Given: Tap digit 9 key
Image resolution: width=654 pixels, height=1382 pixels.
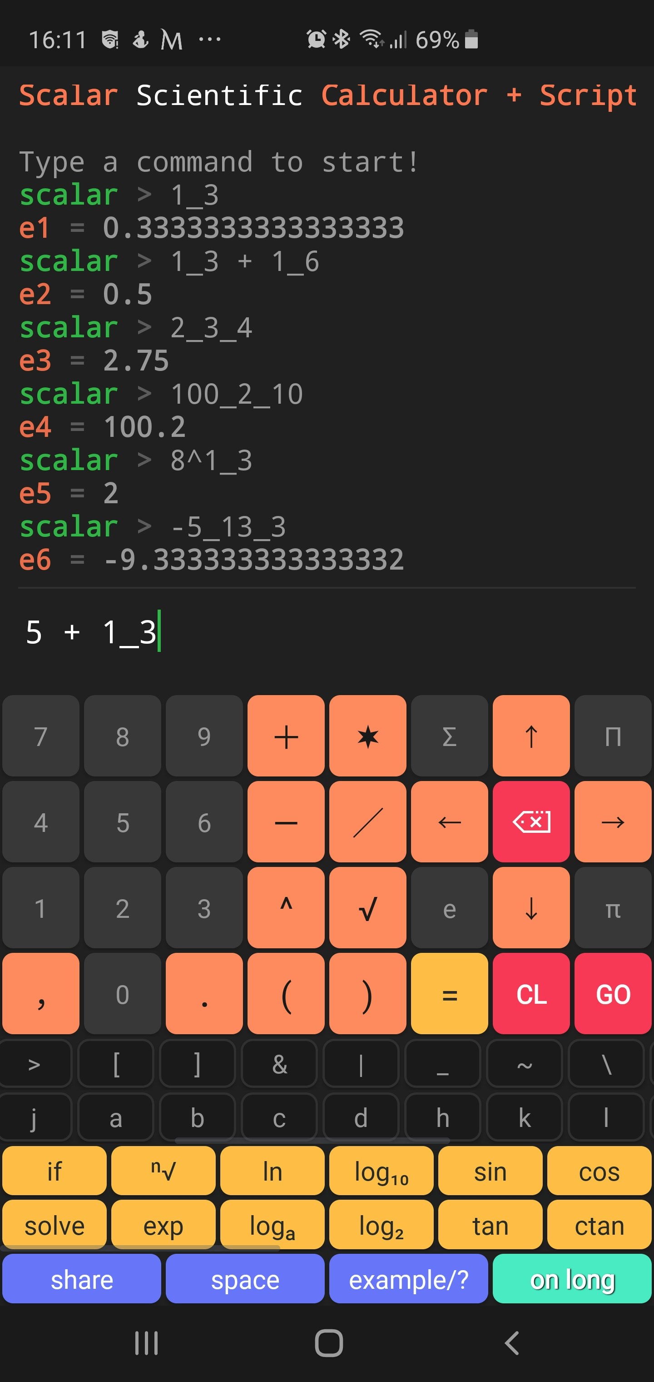Looking at the screenshot, I should point(204,736).
